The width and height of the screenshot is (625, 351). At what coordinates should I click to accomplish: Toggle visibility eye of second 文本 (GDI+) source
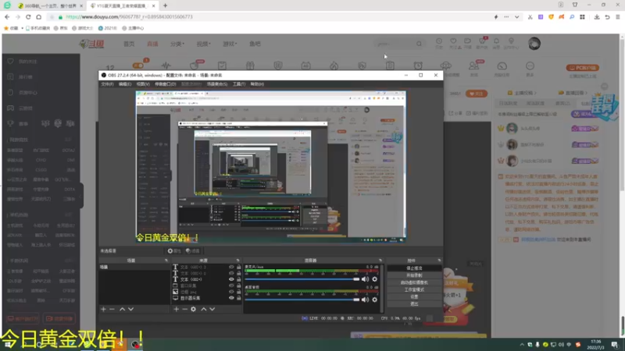pos(231,273)
